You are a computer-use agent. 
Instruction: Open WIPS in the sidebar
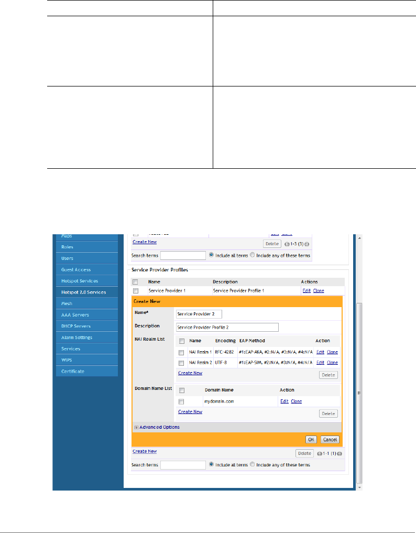coord(87,360)
